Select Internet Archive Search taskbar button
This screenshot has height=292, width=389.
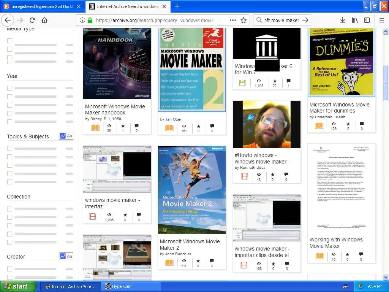coord(70,287)
